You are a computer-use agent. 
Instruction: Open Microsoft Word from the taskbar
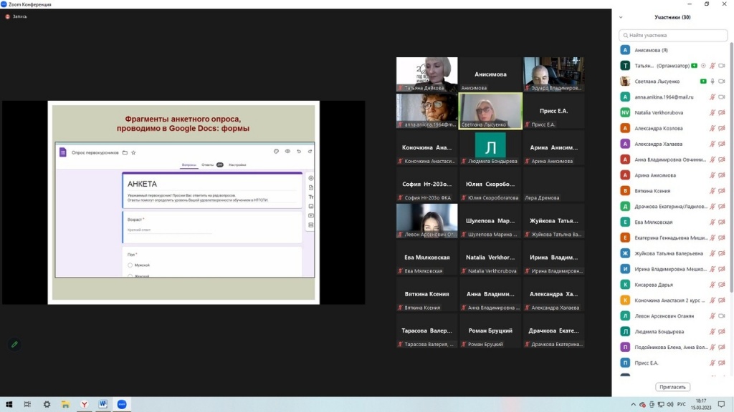pos(103,404)
